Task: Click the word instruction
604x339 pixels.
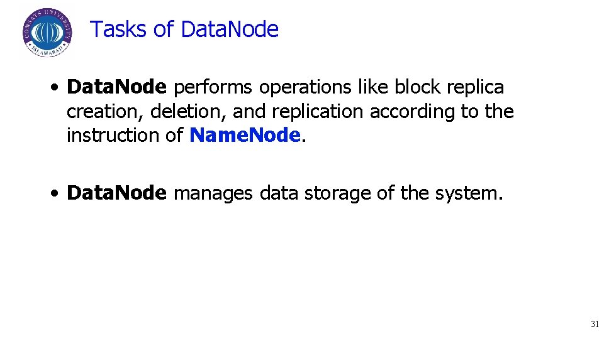Action: click(113, 135)
